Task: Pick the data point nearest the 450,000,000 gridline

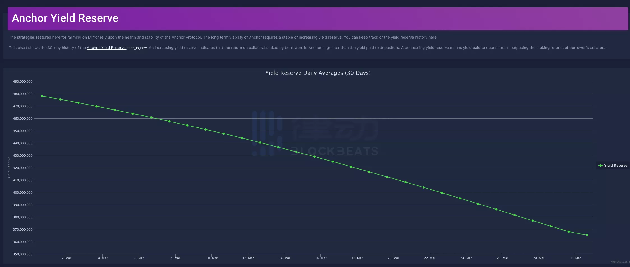Action: pos(206,129)
